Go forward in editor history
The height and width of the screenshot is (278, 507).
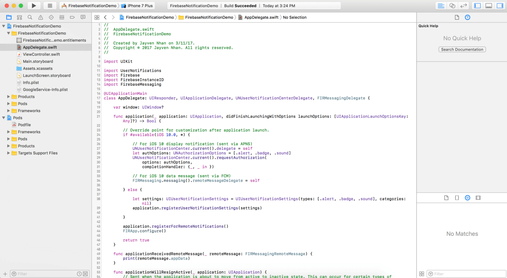pyautogui.click(x=113, y=17)
